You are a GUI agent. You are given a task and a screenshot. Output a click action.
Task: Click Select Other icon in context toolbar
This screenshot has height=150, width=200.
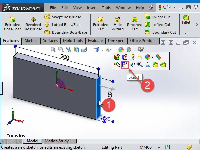click(x=117, y=65)
